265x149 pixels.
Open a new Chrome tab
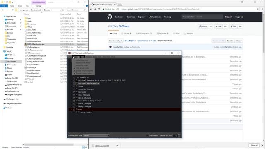pos(120,5)
